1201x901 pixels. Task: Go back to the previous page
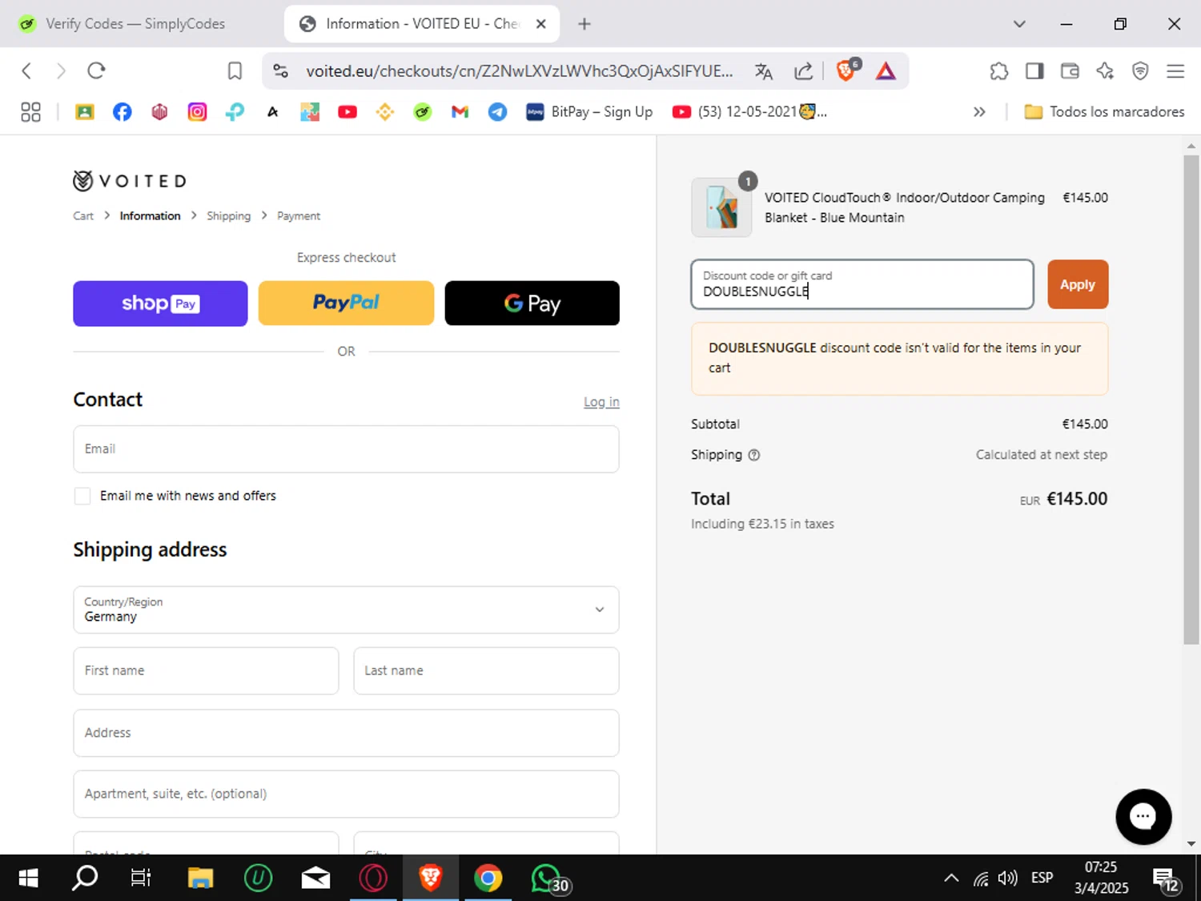tap(26, 71)
